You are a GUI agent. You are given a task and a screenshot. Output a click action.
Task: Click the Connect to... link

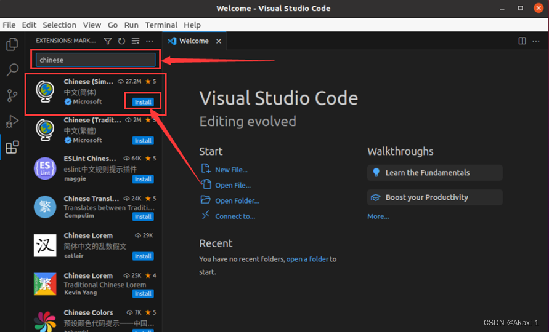pos(235,216)
